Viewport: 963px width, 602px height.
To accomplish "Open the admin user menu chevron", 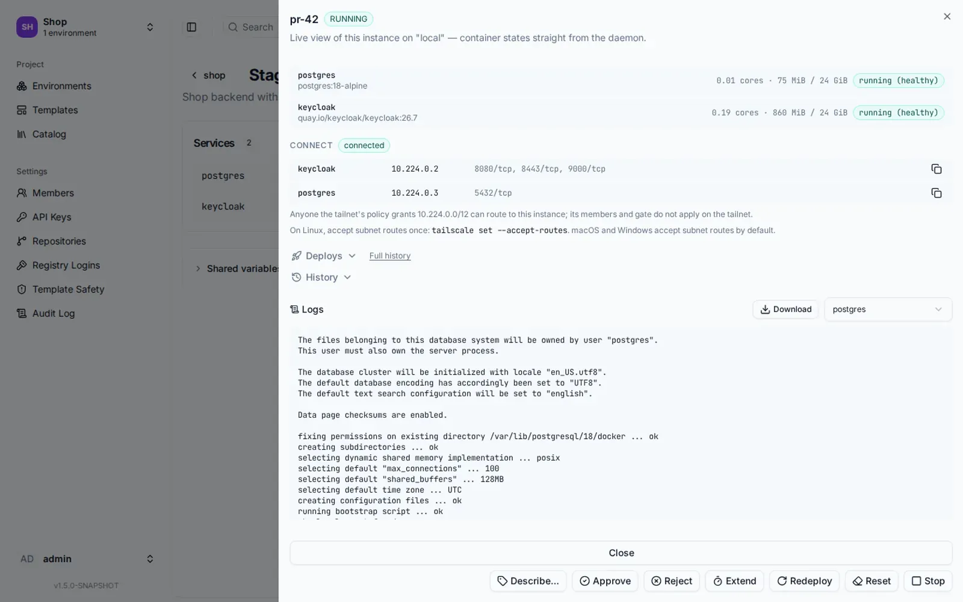I will 150,559.
